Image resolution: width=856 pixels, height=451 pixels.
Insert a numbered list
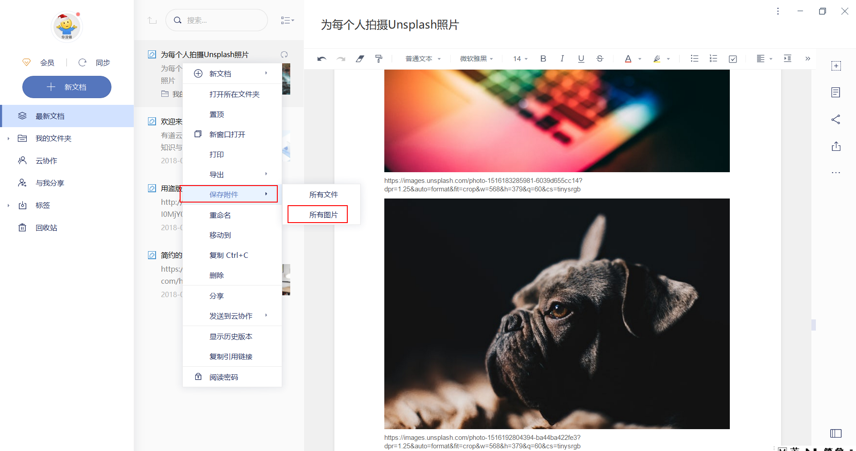(713, 58)
